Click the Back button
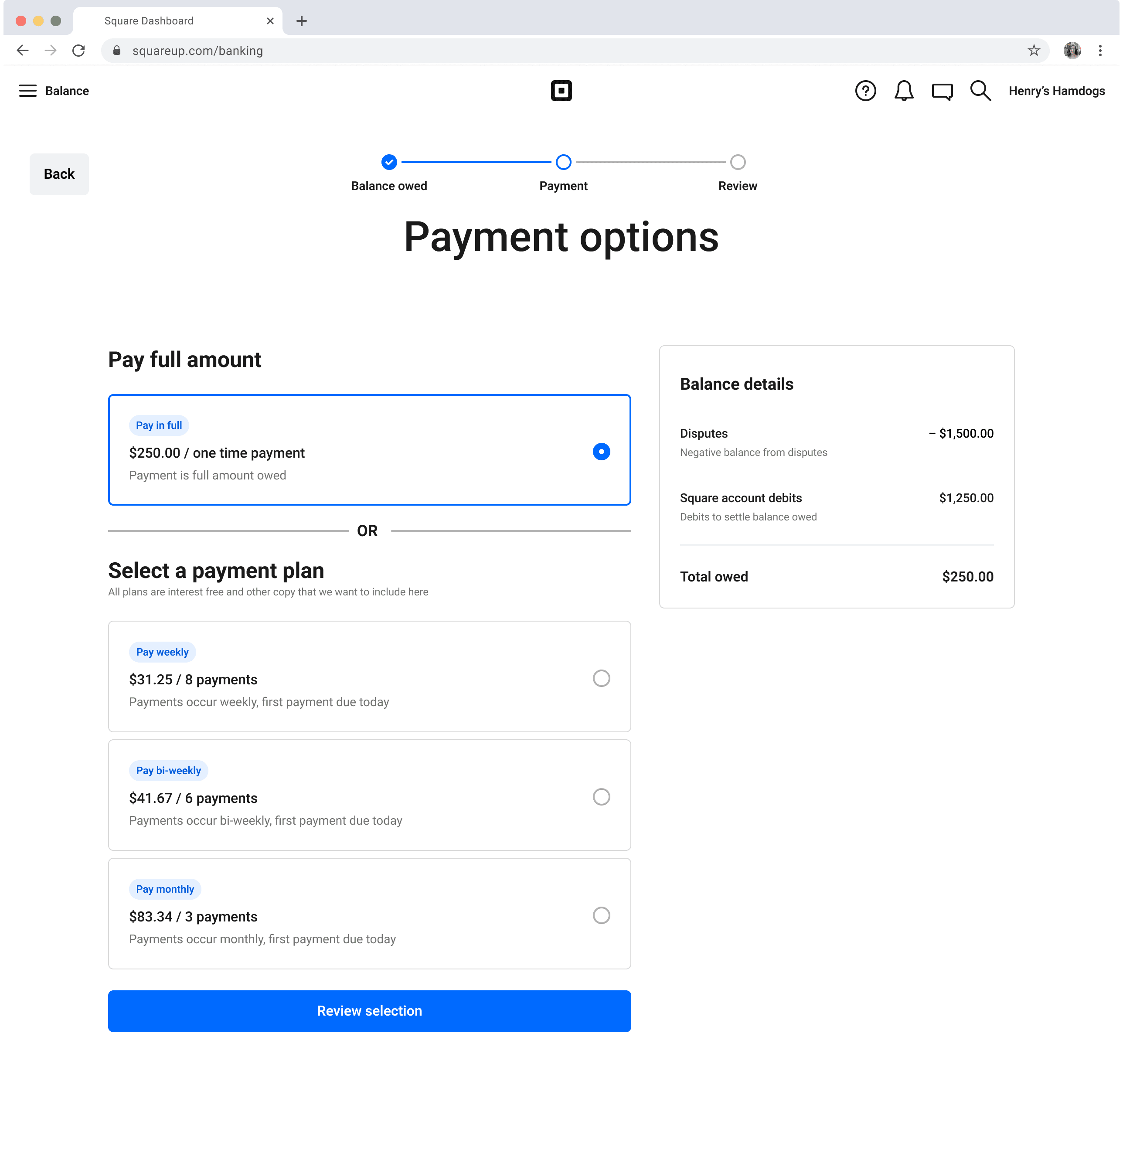Viewport: 1123px width, 1149px height. [59, 174]
